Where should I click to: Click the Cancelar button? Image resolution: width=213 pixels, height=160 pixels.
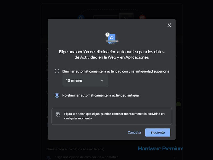(x=134, y=132)
